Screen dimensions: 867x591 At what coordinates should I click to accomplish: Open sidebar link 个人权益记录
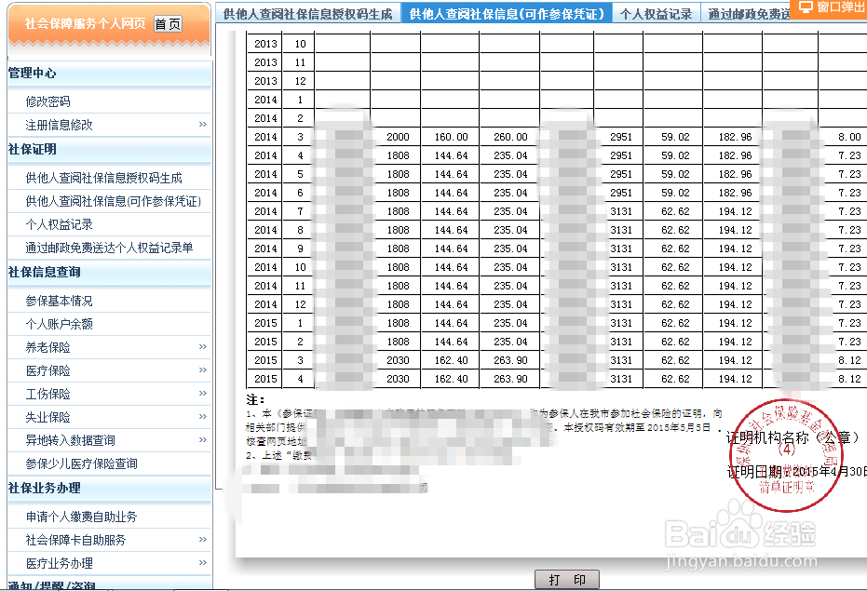[x=59, y=224]
